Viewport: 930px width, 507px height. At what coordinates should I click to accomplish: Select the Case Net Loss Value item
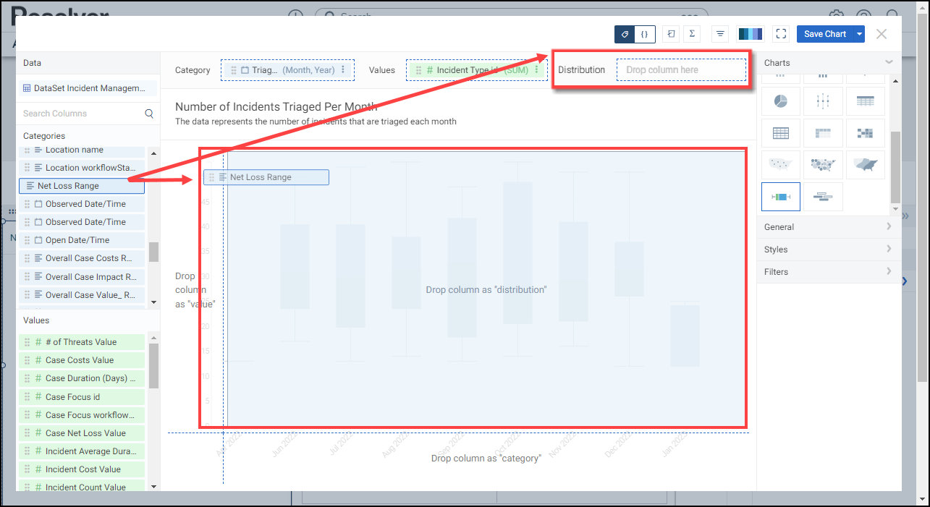[82, 433]
